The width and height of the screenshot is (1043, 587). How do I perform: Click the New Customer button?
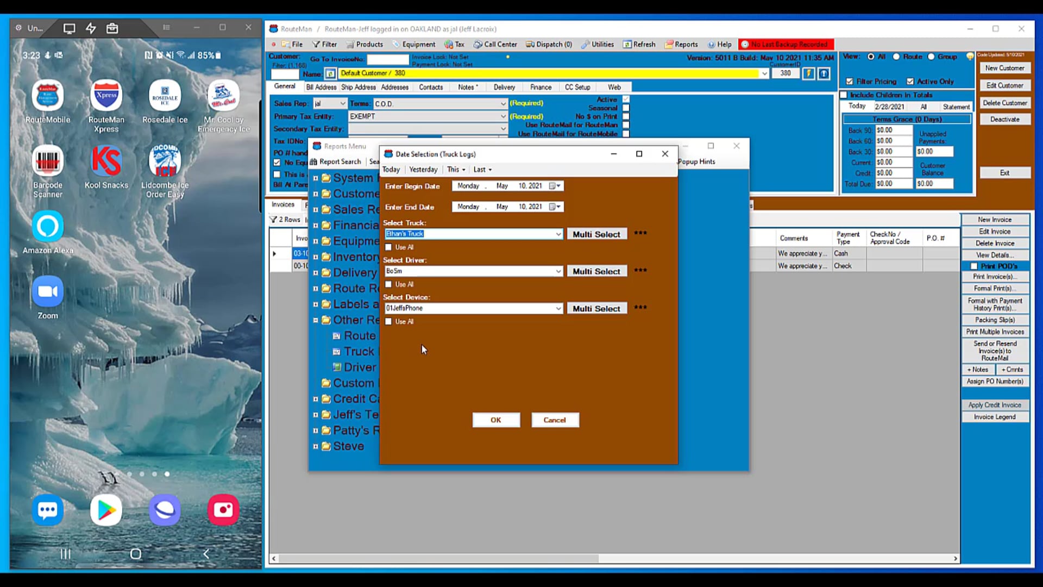coord(1004,68)
